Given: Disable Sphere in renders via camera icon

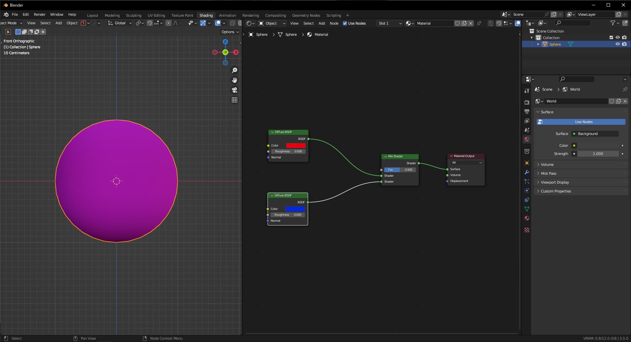Looking at the screenshot, I should 624,44.
